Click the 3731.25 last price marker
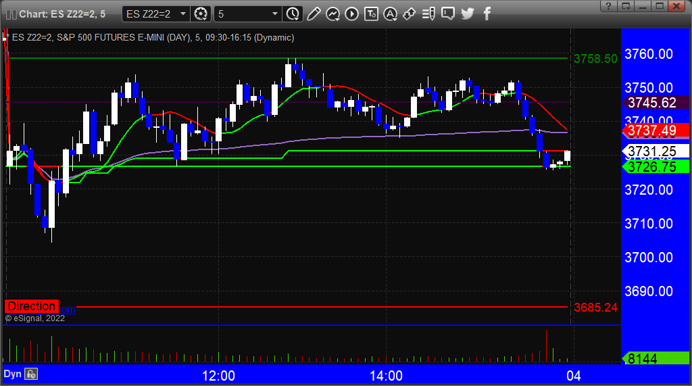This screenshot has width=692, height=386. pos(656,151)
